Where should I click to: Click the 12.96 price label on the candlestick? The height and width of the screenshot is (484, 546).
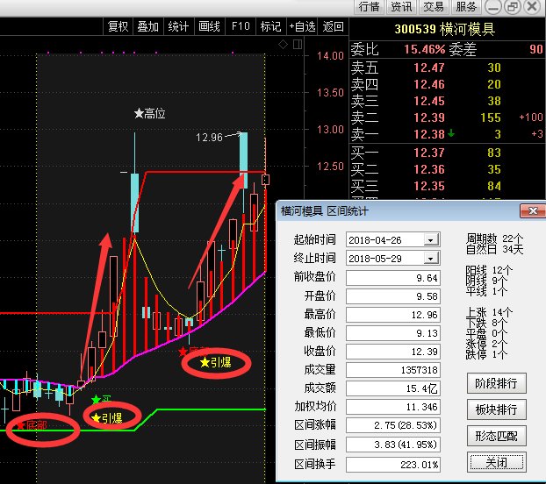(x=209, y=138)
